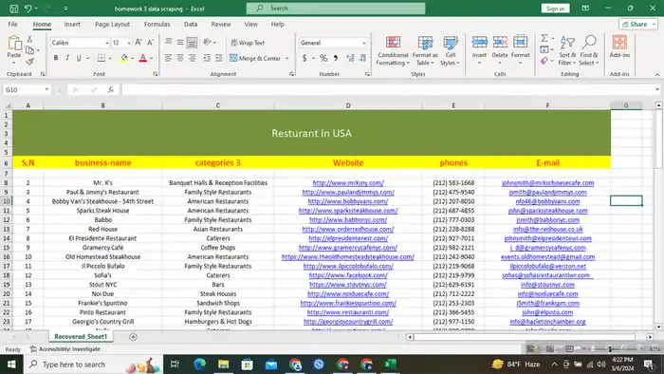Click Decrease Indent icon
Screen dimensions: 664x374
point(207,58)
